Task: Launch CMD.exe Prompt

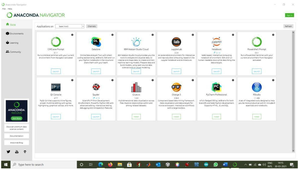Action: click(x=56, y=71)
